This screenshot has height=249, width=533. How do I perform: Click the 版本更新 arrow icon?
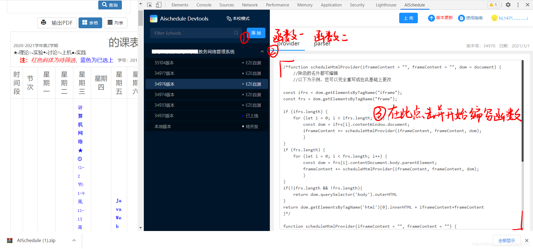click(x=431, y=18)
